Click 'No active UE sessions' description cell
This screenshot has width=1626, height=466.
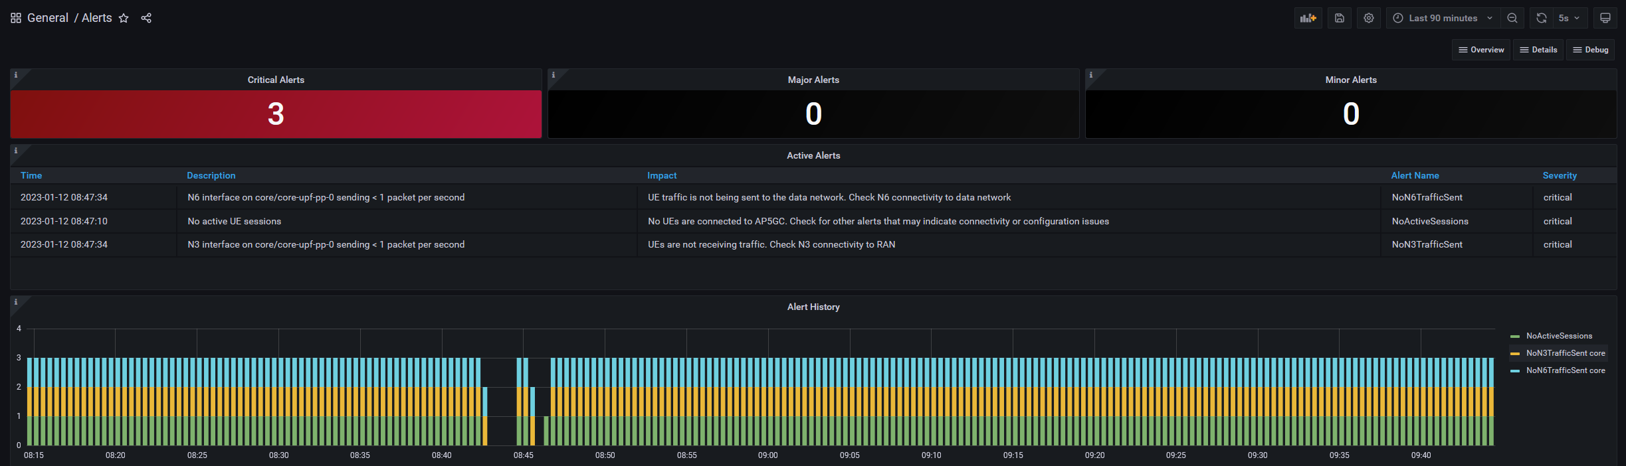(x=407, y=221)
